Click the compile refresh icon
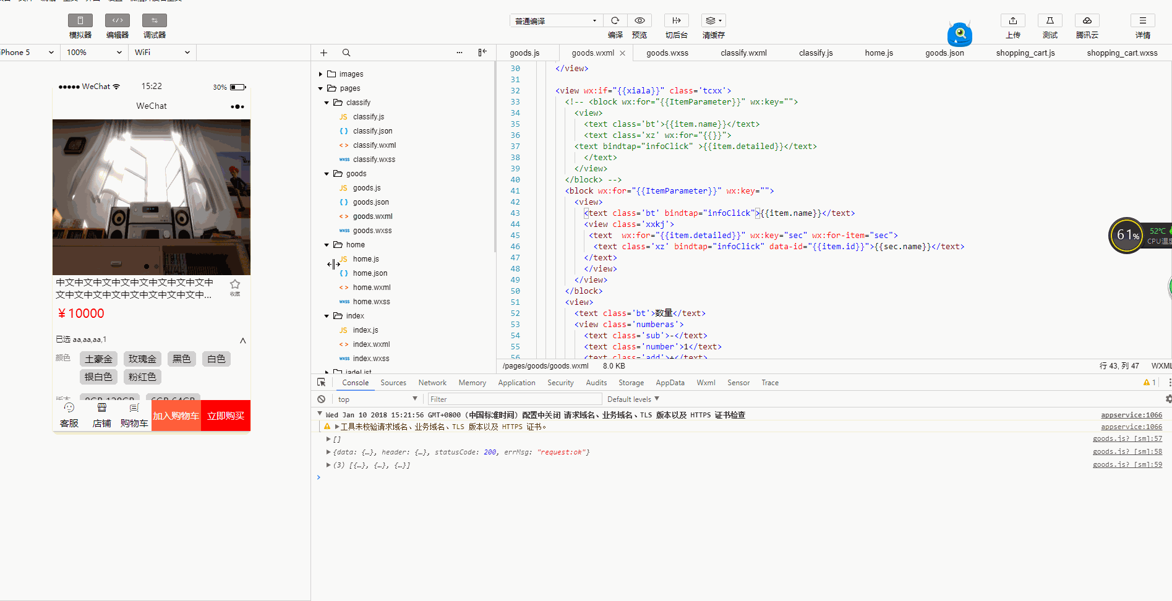Viewport: 1172px width, 601px height. point(615,20)
